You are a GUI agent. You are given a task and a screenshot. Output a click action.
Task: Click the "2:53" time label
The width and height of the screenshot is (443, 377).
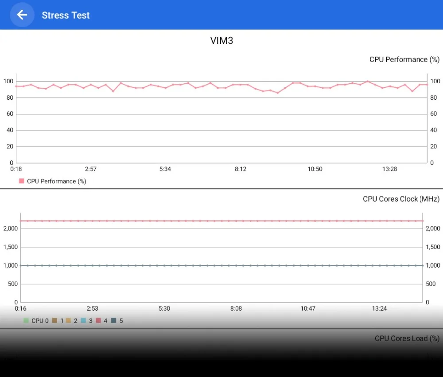point(93,308)
